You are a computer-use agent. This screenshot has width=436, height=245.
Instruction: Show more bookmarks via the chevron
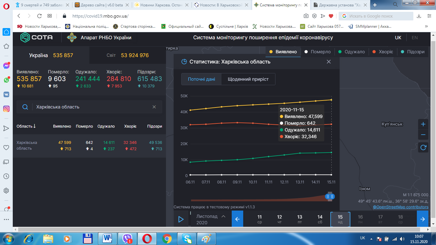click(426, 26)
